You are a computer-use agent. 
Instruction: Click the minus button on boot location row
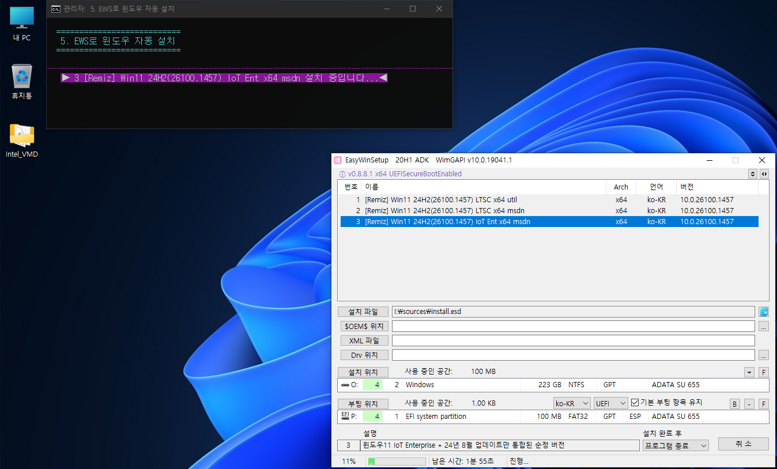click(749, 403)
